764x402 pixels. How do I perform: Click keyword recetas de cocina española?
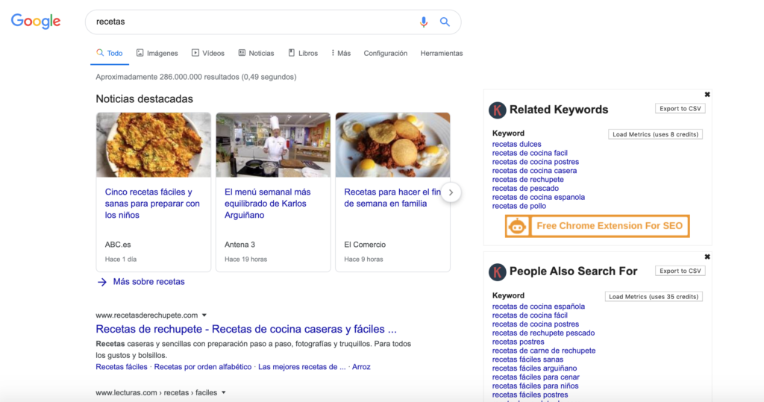(x=539, y=307)
